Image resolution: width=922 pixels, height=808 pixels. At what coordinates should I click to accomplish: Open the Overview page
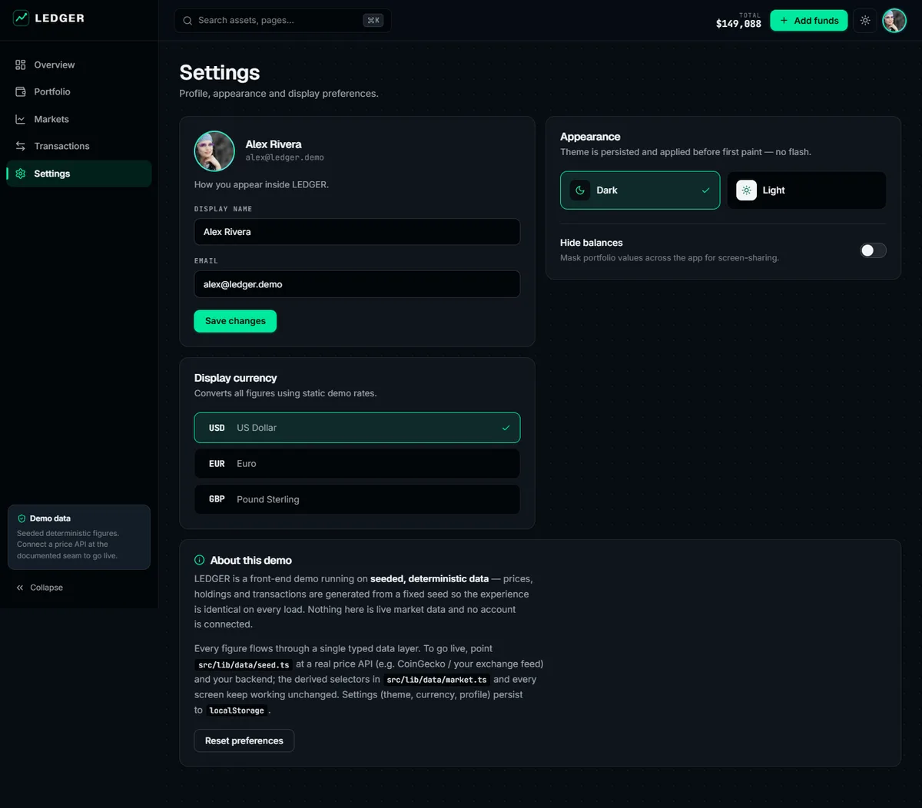pyautogui.click(x=79, y=65)
